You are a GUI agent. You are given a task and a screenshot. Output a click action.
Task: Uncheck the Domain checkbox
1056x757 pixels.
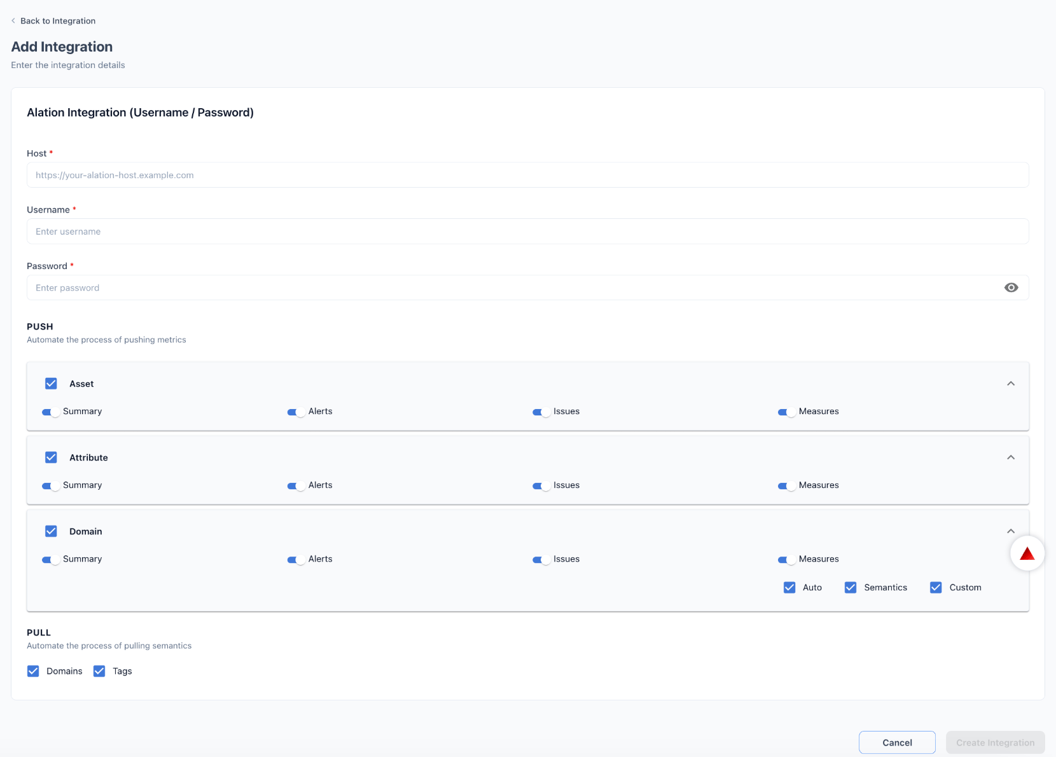(51, 531)
